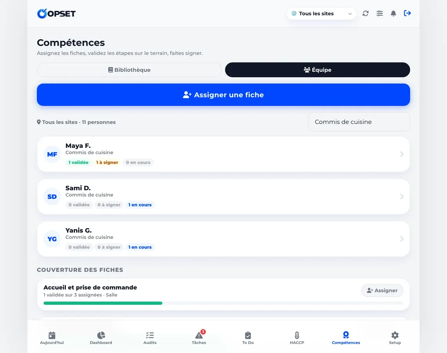Click Yanis's 1 en cours badge
Viewport: 447px width, 353px height.
(140, 247)
